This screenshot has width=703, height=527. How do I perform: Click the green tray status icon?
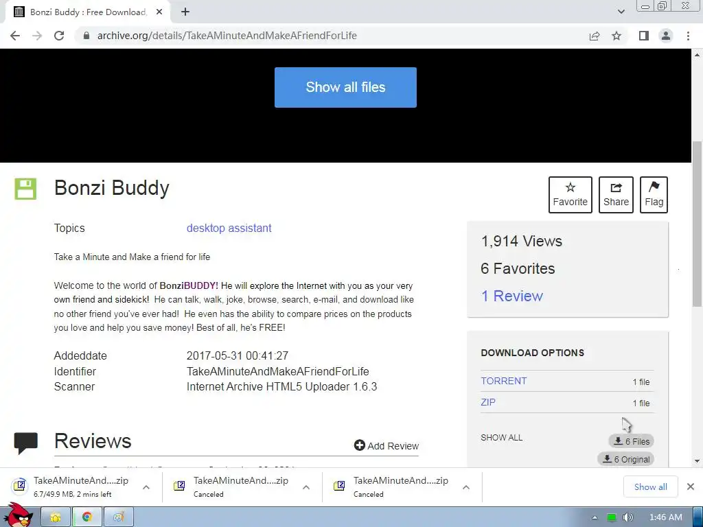[x=611, y=517]
